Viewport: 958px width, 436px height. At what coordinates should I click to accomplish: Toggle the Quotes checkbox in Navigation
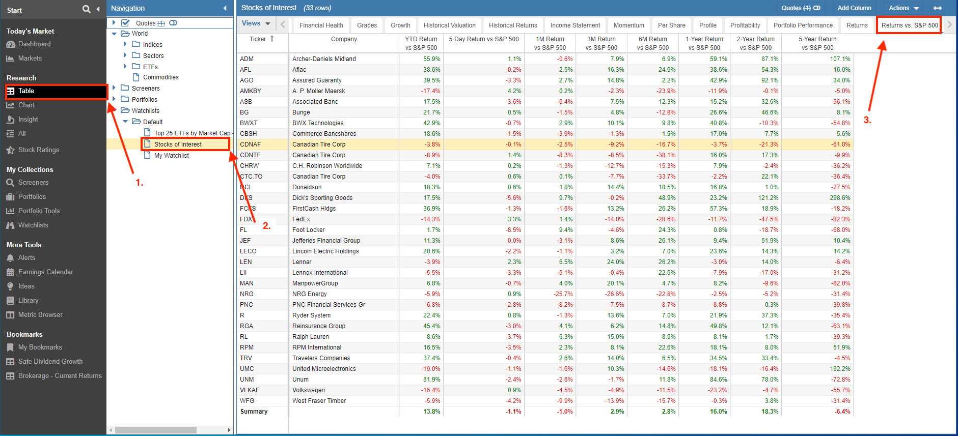125,23
